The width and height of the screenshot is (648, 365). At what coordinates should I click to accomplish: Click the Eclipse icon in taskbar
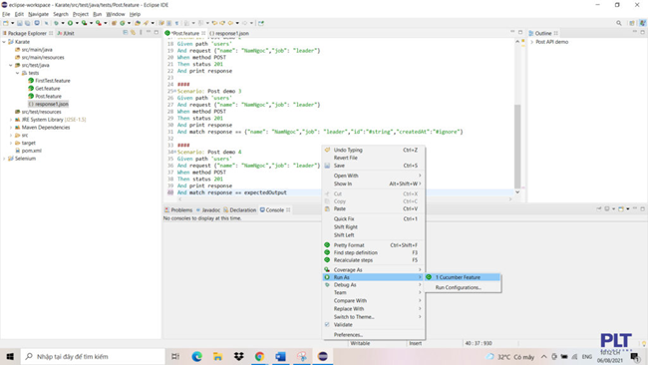[x=323, y=356]
